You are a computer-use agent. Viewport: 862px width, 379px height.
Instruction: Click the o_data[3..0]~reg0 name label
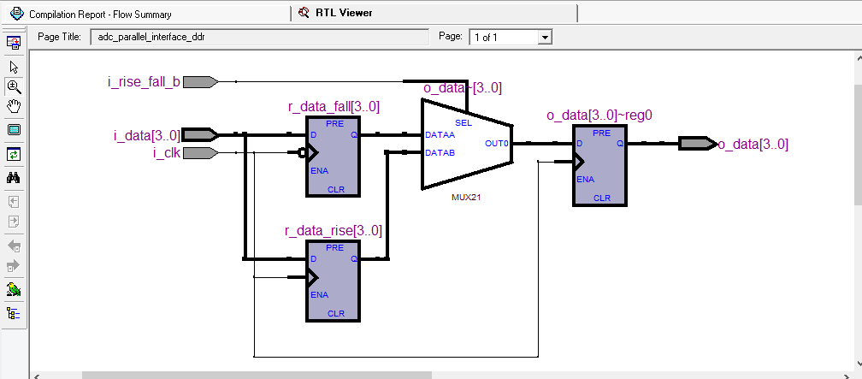click(x=599, y=115)
